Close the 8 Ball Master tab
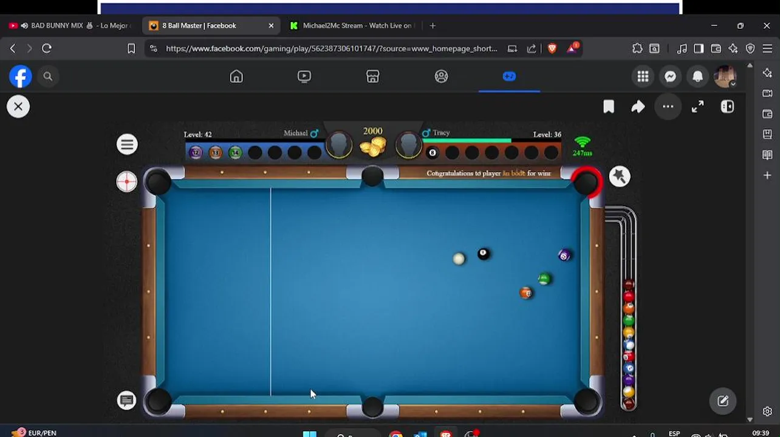The image size is (780, 437). pyautogui.click(x=271, y=25)
